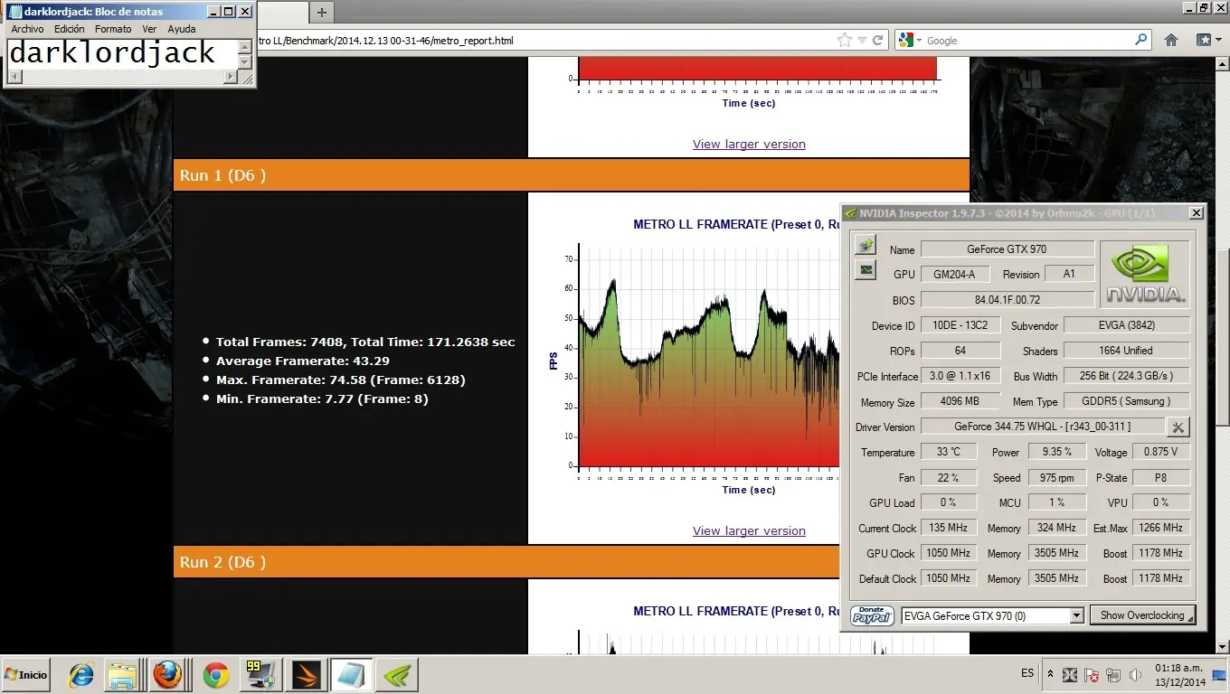The height and width of the screenshot is (694, 1230).
Task: Open Archivo menu in Bloc de notas
Action: point(27,29)
